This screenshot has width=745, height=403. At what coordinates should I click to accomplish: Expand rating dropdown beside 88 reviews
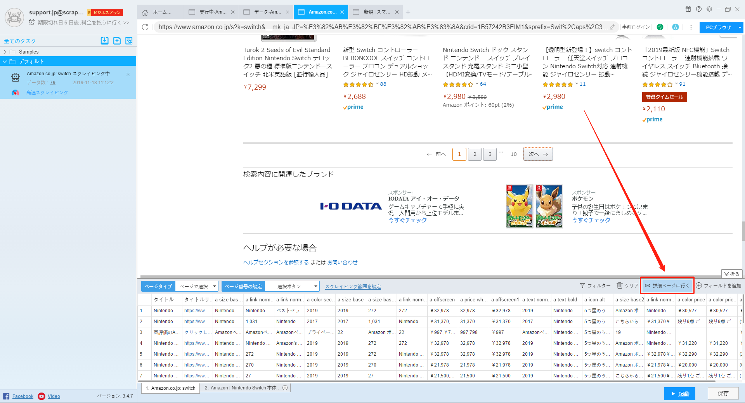click(x=377, y=83)
